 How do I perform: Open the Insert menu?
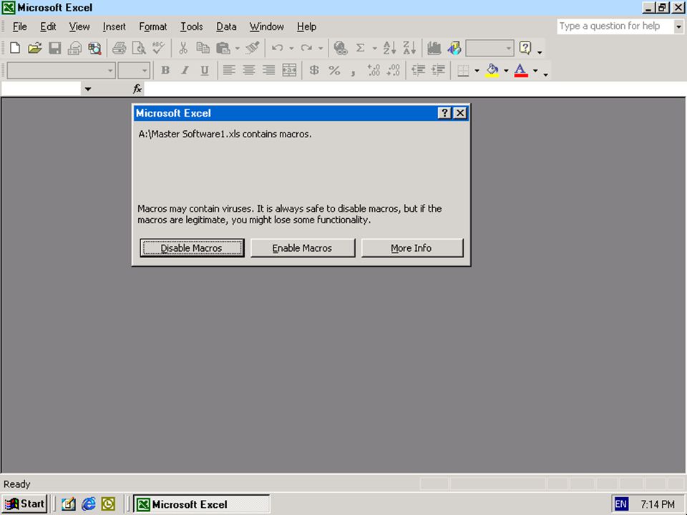pos(114,26)
